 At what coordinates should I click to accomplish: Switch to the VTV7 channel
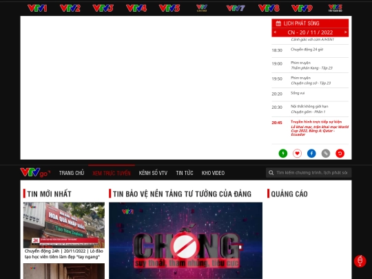[236, 8]
